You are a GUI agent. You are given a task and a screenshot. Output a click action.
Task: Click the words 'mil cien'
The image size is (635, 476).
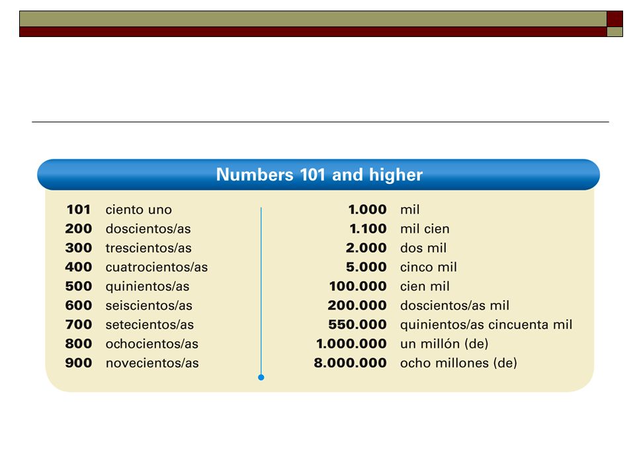click(x=425, y=229)
